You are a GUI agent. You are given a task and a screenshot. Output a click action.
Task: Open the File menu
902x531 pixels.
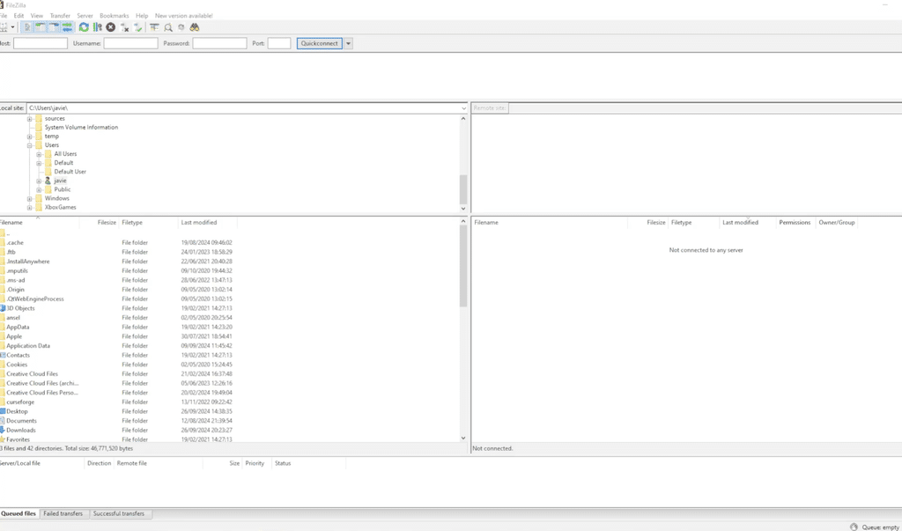4,16
